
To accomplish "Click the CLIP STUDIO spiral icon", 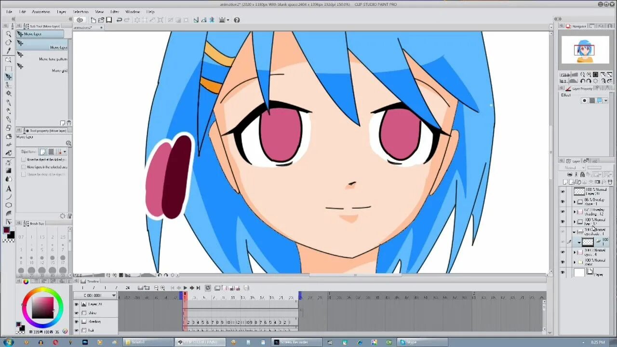I will [x=80, y=20].
